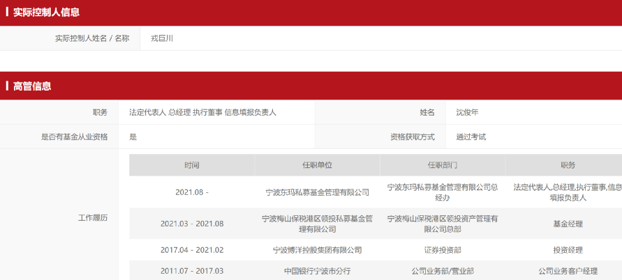Click 宁波梅山保税港区领投私募基金管理有限公司 employer cell
The image size is (622, 280).
(317, 224)
